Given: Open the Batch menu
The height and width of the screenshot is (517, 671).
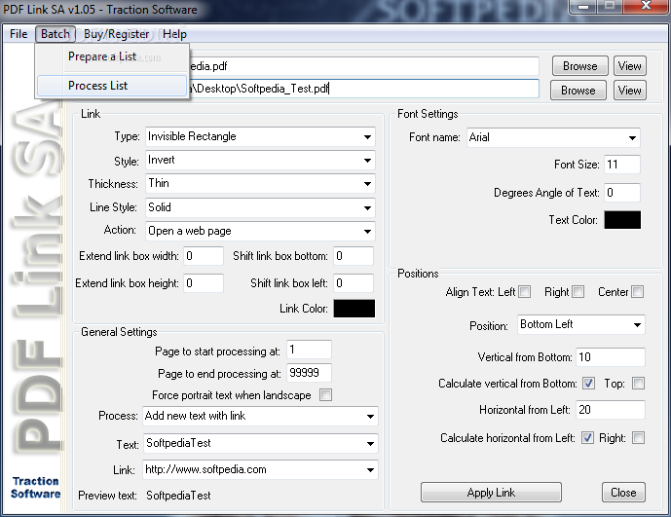Looking at the screenshot, I should pos(56,34).
